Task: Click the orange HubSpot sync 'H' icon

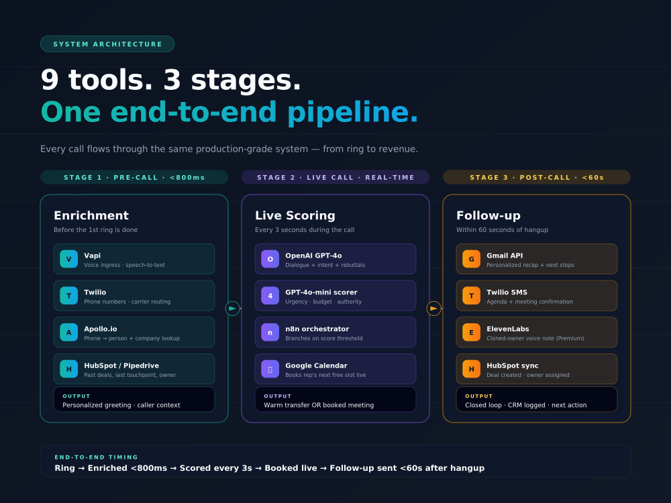Action: (x=471, y=369)
